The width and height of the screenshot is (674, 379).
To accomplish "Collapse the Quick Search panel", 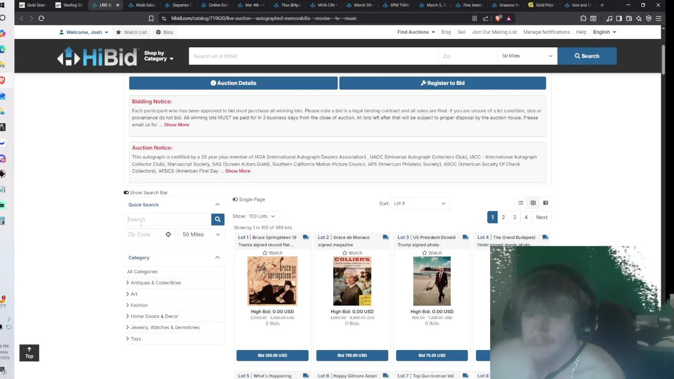I will coord(217,205).
